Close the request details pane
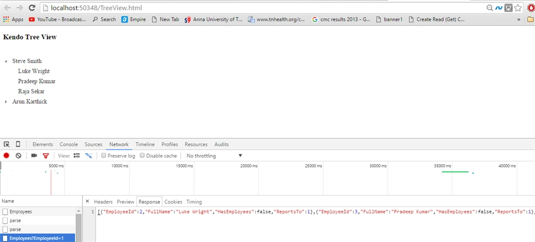The image size is (535, 242). pyautogui.click(x=87, y=201)
